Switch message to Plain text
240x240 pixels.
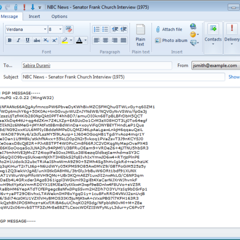140,35
